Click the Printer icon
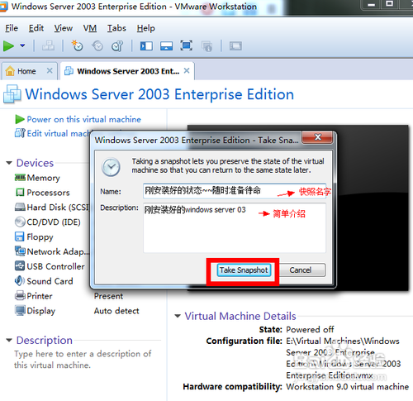This screenshot has width=413, height=401. [20, 295]
